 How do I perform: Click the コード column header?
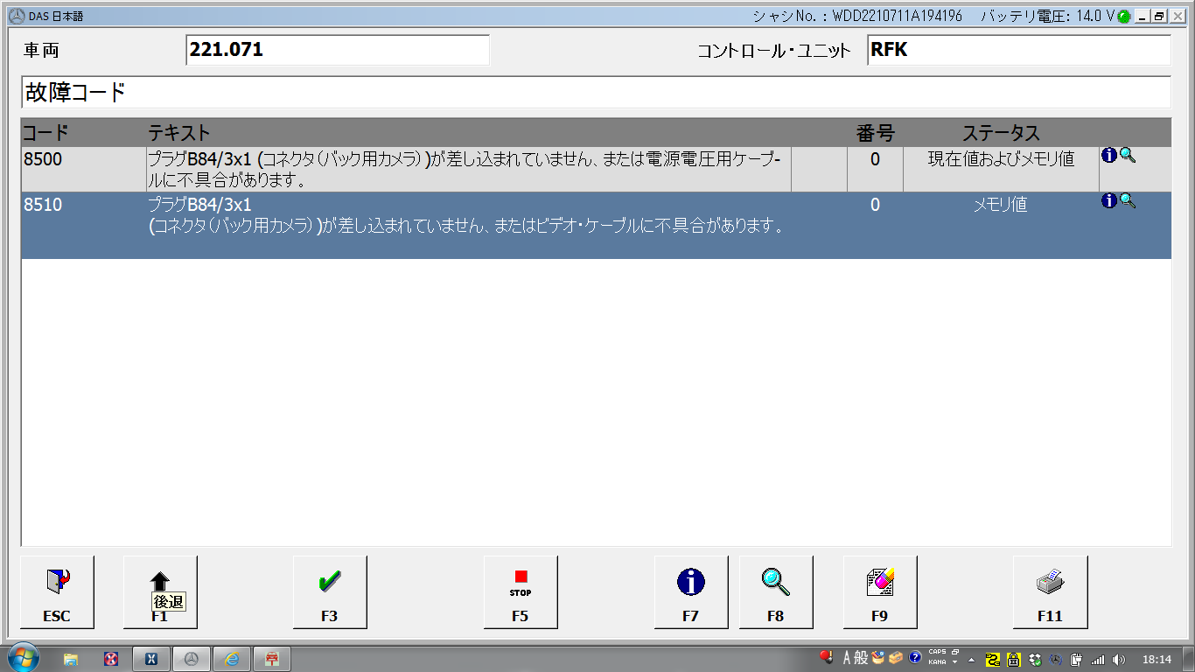[x=45, y=133]
